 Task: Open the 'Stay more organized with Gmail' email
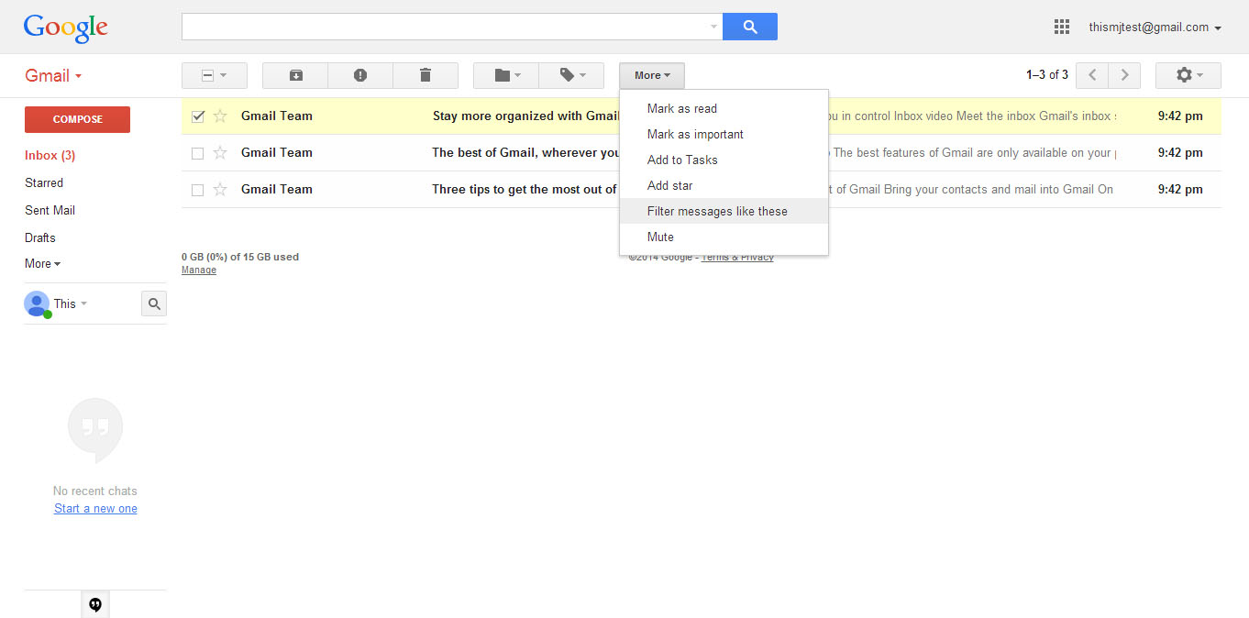702,116
